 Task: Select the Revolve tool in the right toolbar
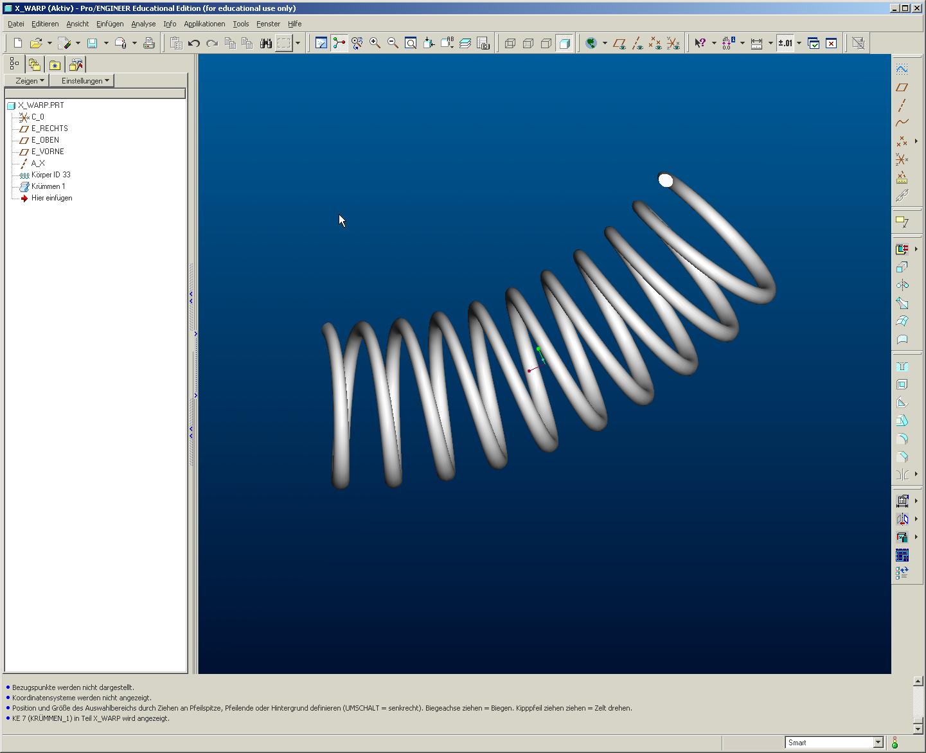pos(902,285)
